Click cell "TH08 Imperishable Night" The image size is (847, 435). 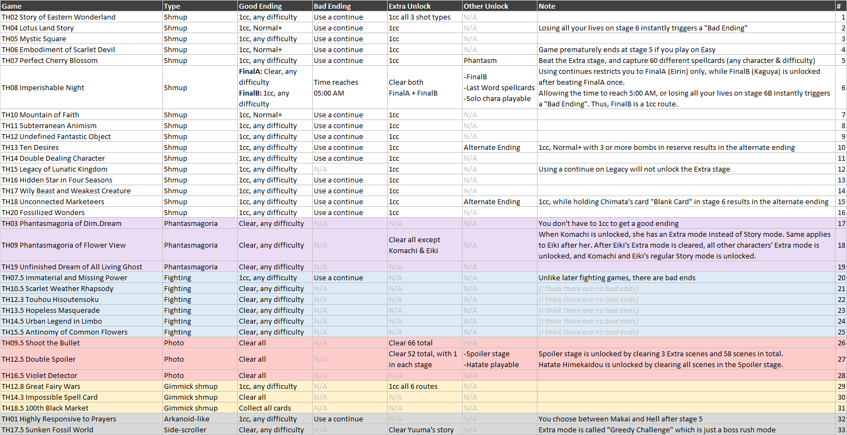click(x=81, y=87)
